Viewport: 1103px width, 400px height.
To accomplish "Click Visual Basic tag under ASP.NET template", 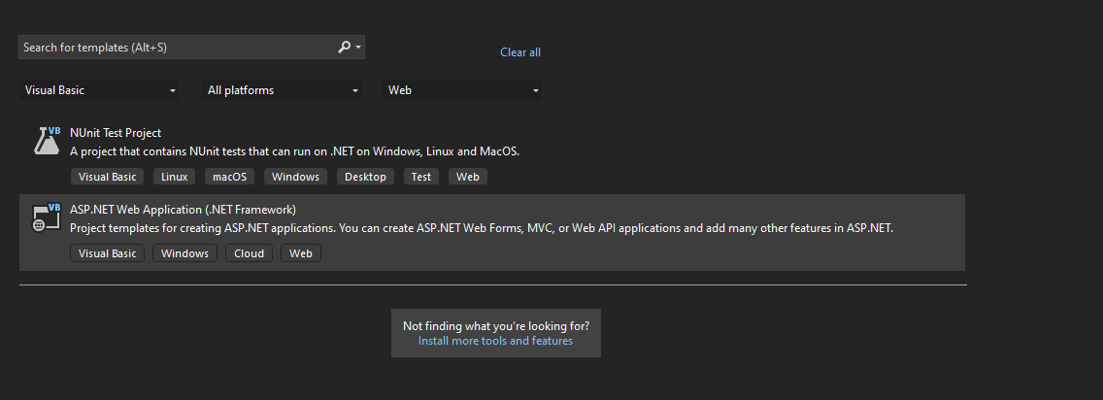I will pos(108,253).
